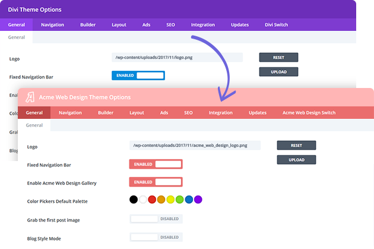Click 'Acme Web Design Theme Options' title
Screen dimensions: 374x249
tap(85, 97)
